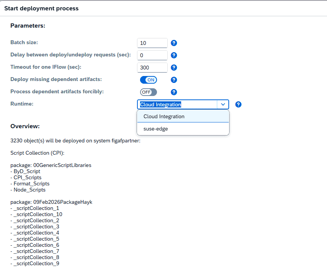The height and width of the screenshot is (271, 327).
Task: Click 'package: 00GenericScriptLibraries' line
Action: click(51, 165)
